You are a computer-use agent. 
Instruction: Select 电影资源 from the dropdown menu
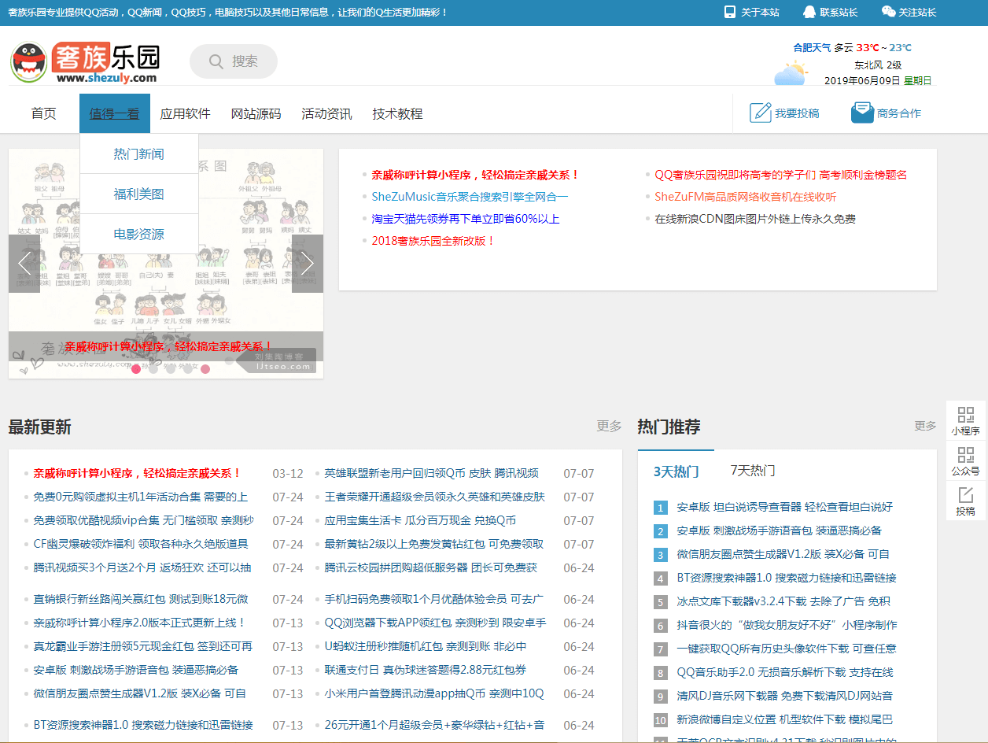tap(138, 235)
